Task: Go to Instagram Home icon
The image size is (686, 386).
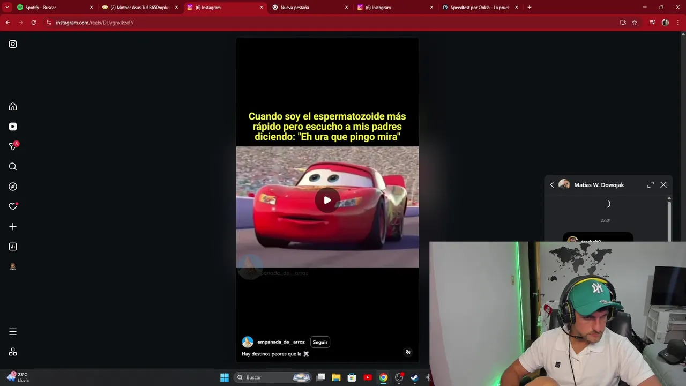Action: point(13,107)
